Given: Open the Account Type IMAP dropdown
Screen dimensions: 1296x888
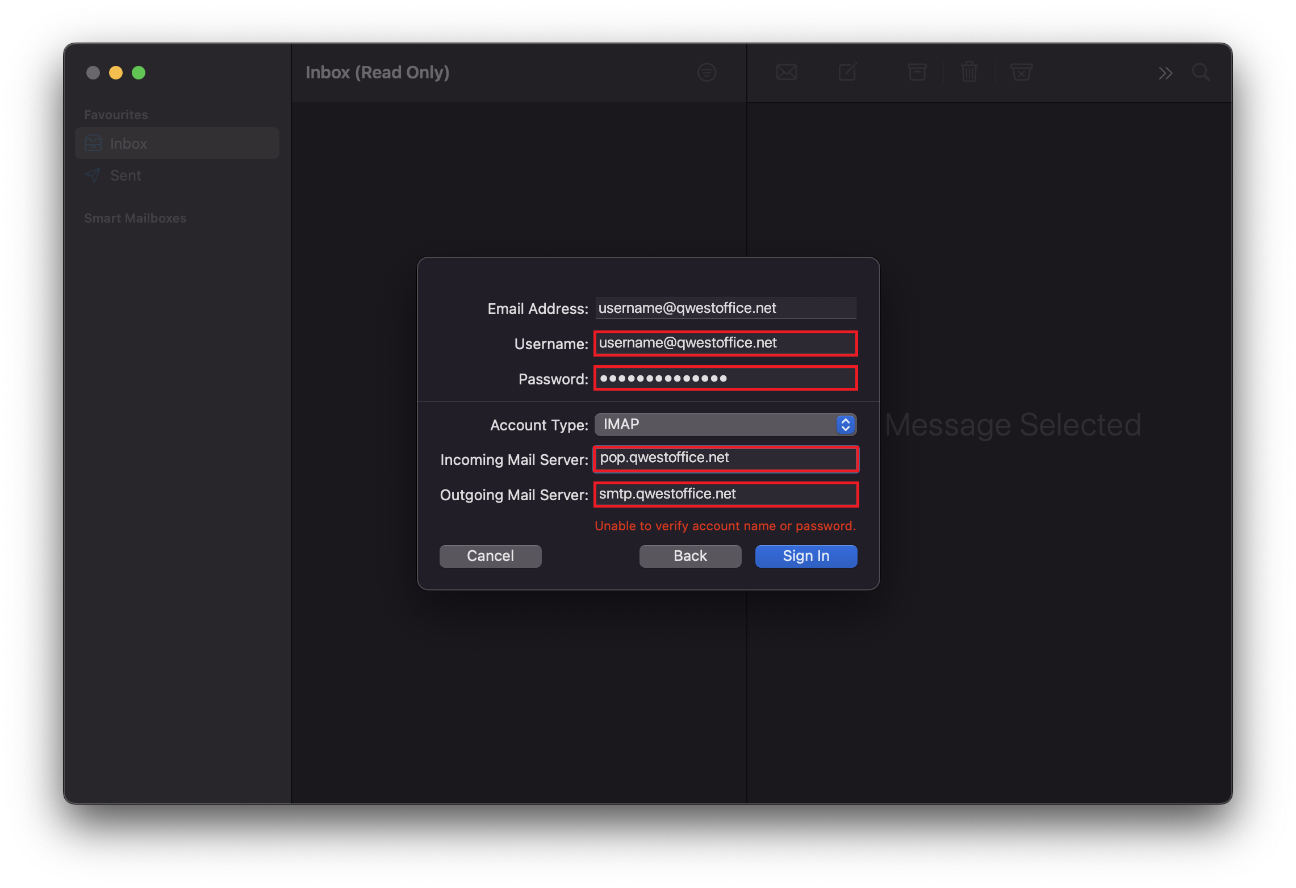Looking at the screenshot, I should [714, 425].
